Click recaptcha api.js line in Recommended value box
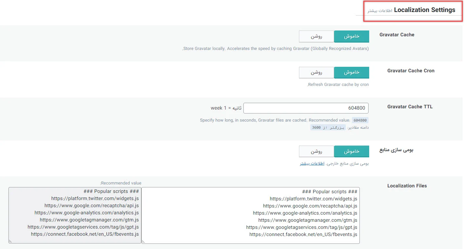 click(x=92, y=206)
